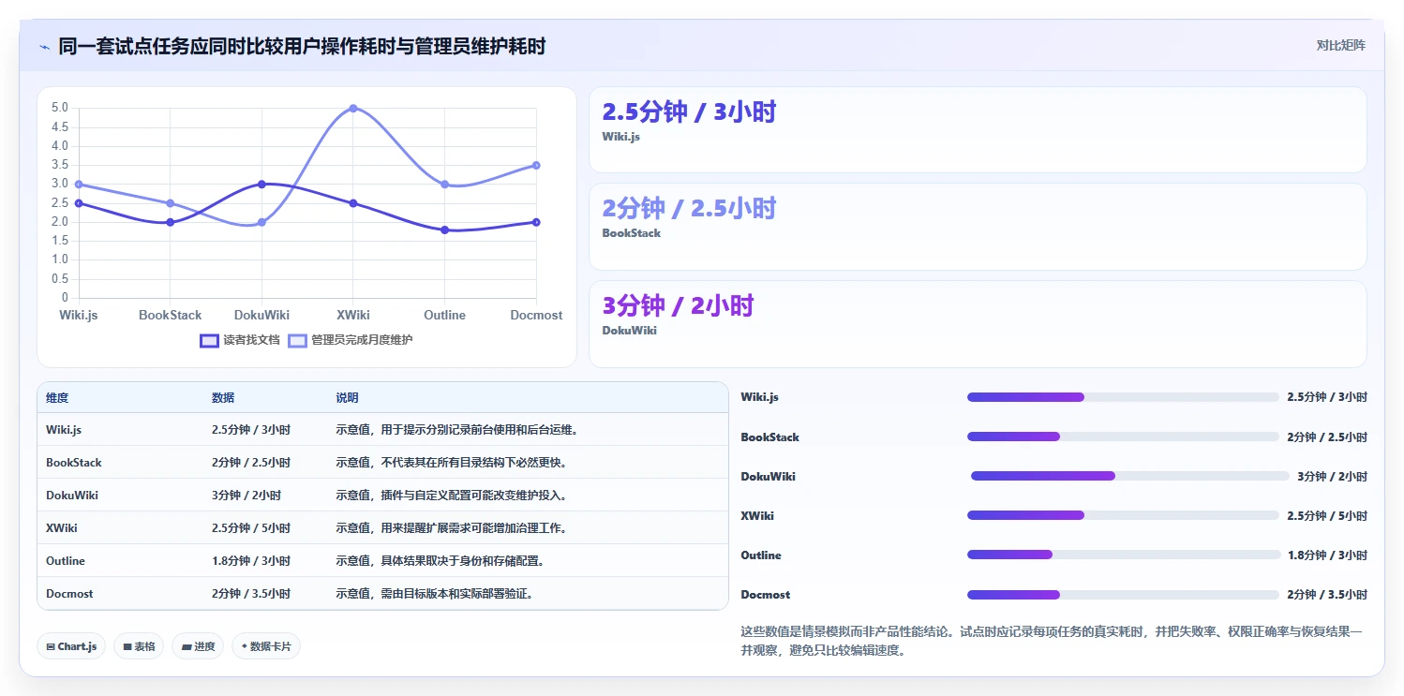
Task: Click the panel title 同一套试点任务应同时比较用户操作耗时与管理员维护耗时
Action: tap(302, 46)
